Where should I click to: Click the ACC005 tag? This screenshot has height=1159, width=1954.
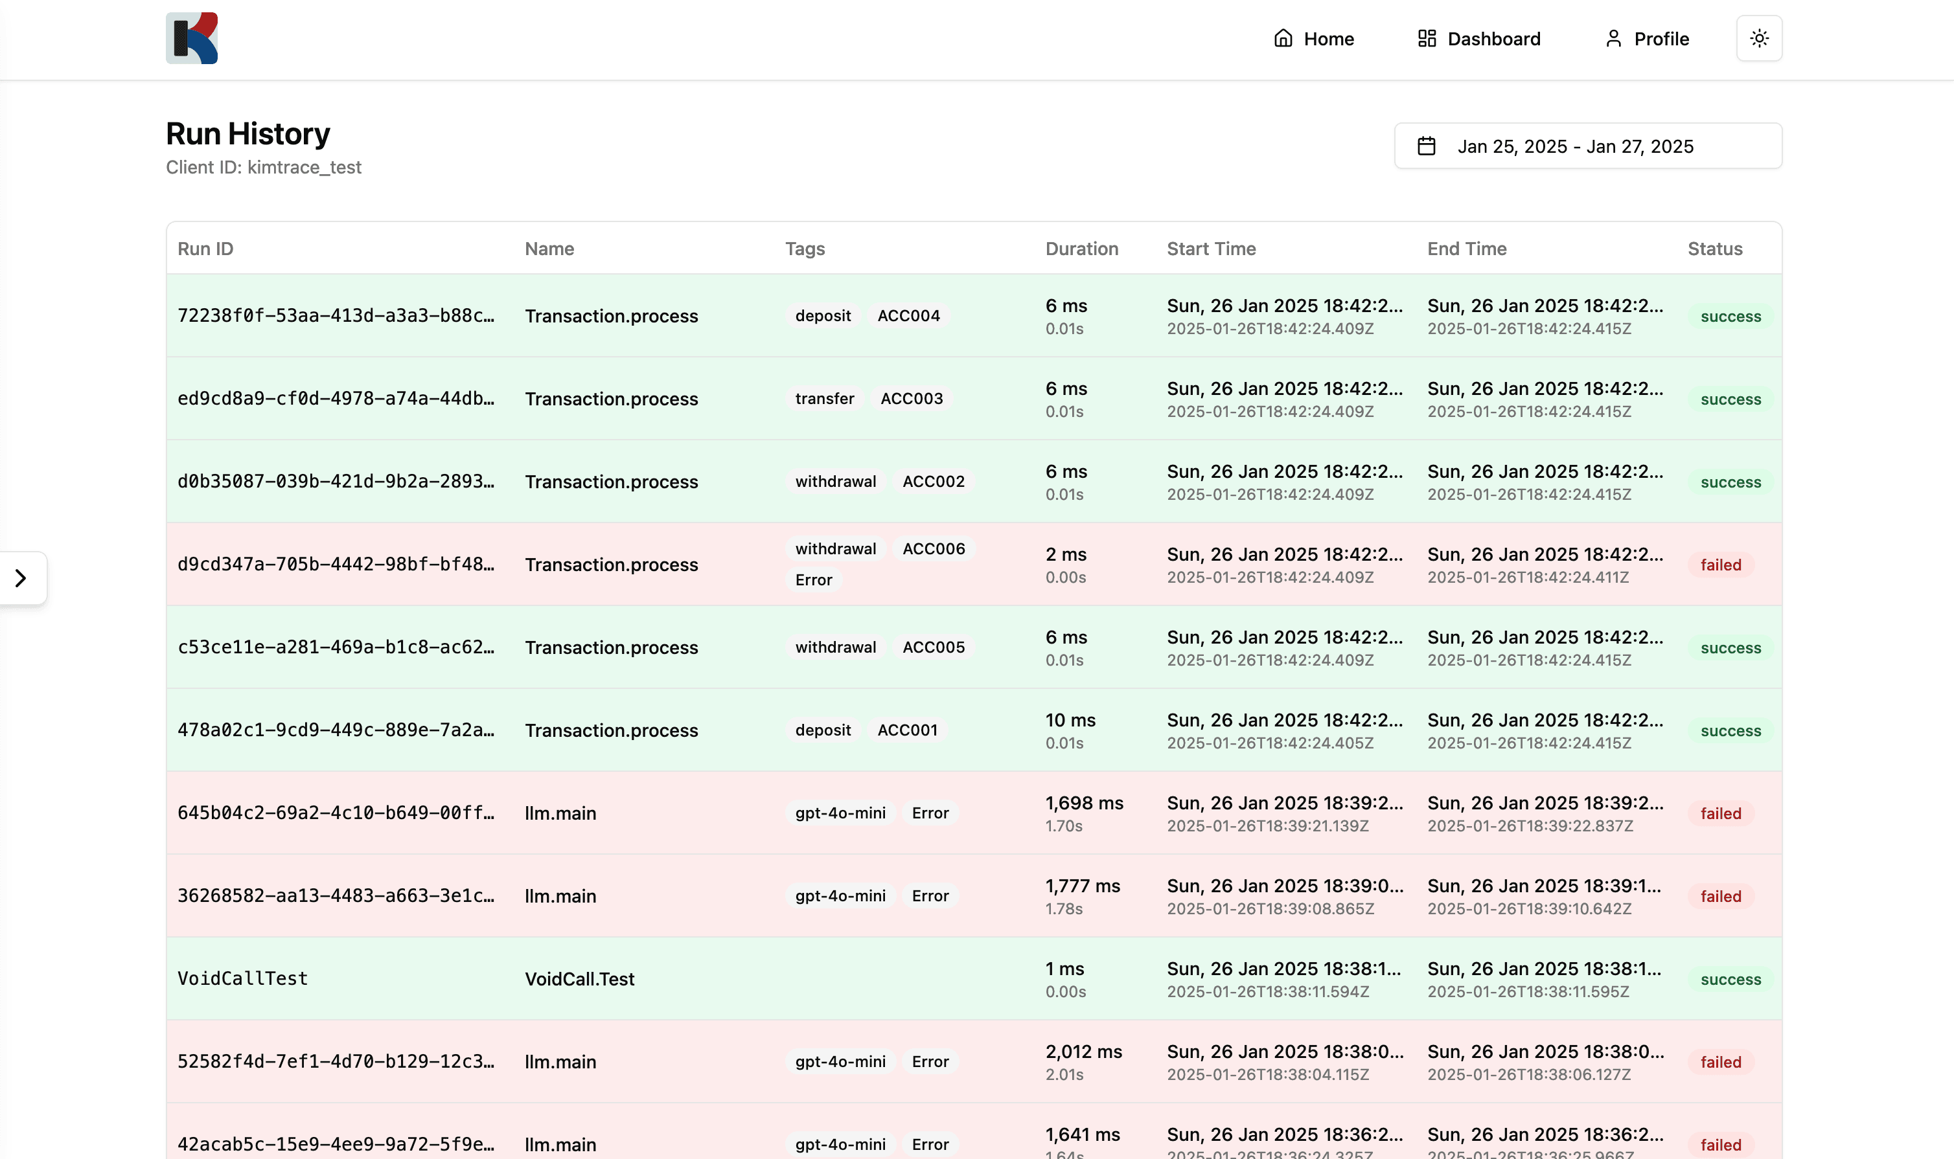point(934,647)
